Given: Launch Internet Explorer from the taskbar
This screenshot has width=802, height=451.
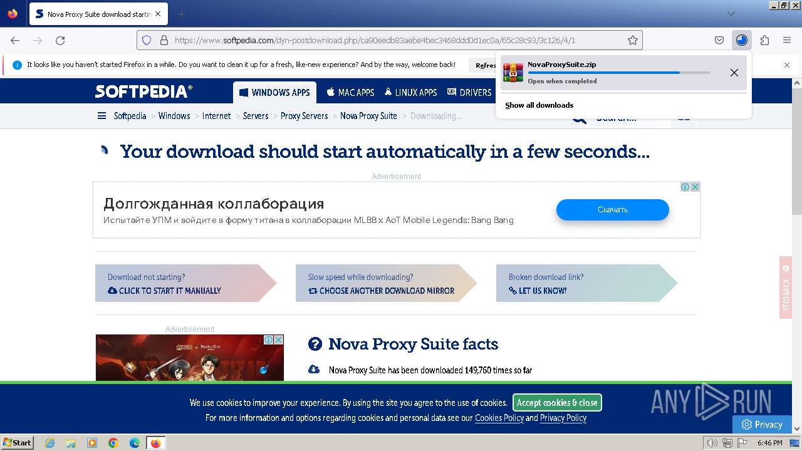Looking at the screenshot, I should (49, 443).
